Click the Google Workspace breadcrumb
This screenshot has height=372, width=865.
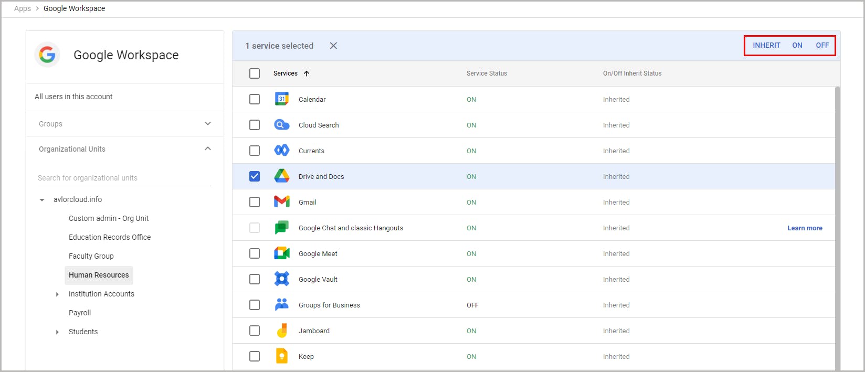74,8
